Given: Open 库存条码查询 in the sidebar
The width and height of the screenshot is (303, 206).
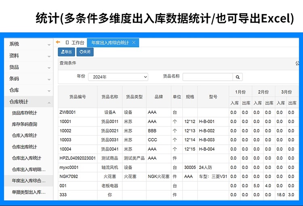Looking at the screenshot, I should pos(25,124).
